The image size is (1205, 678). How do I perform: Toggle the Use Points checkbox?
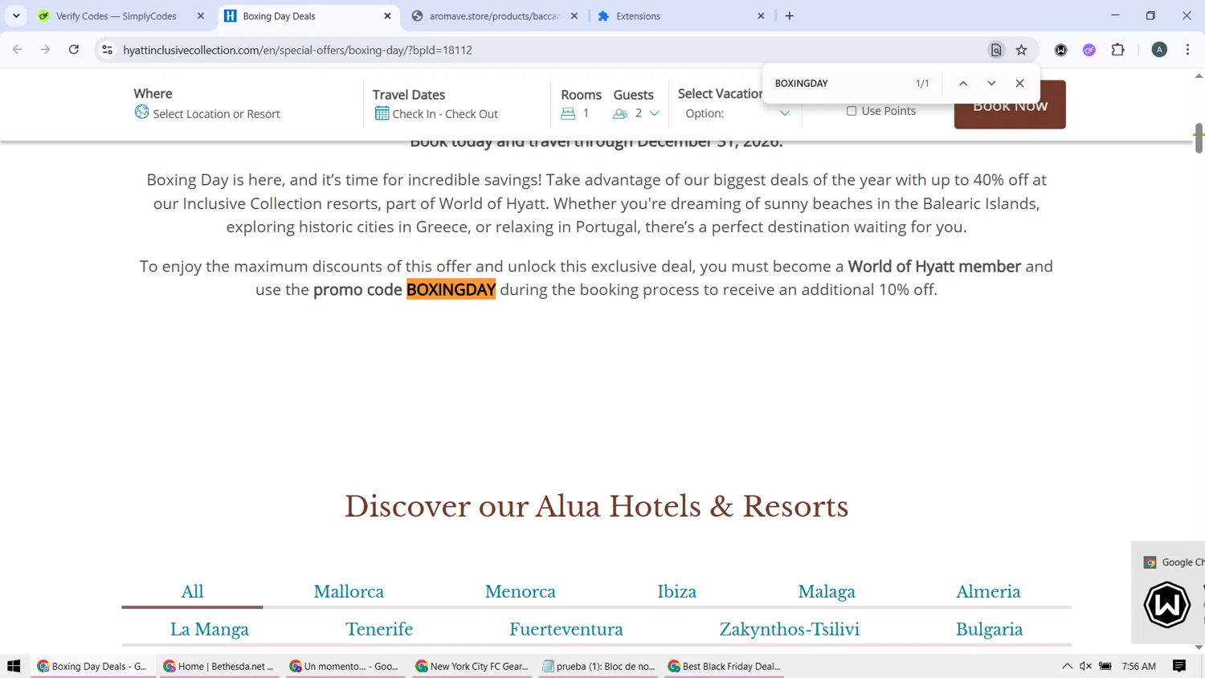pos(852,111)
